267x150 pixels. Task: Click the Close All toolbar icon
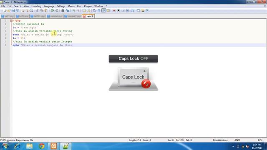[x=27, y=10]
